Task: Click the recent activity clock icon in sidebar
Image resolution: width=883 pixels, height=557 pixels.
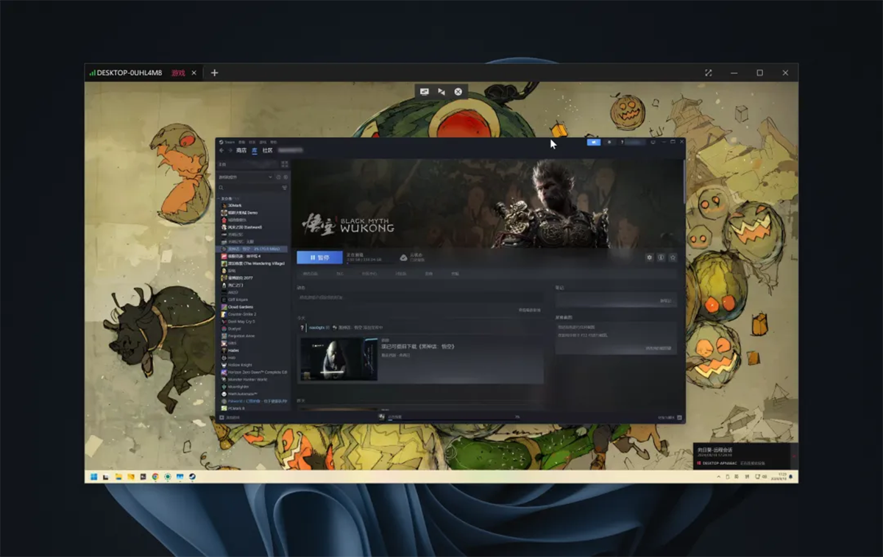Action: click(279, 177)
